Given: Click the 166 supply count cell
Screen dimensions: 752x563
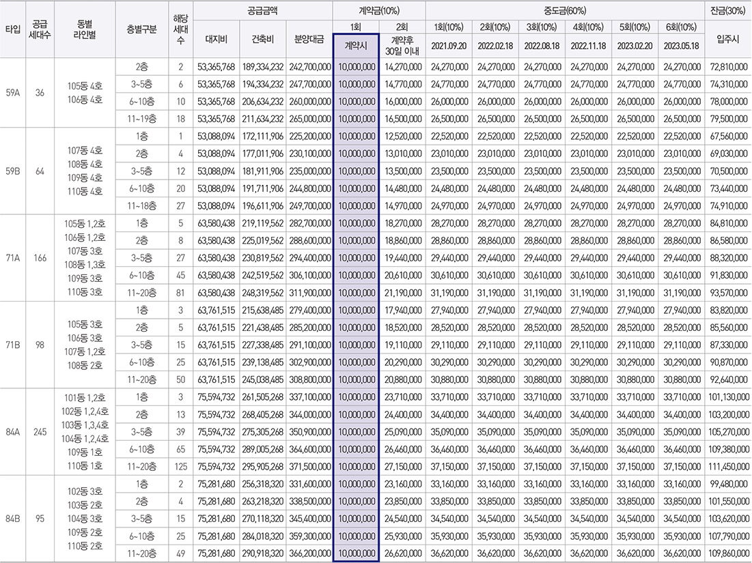Looking at the screenshot, I should click(40, 258).
